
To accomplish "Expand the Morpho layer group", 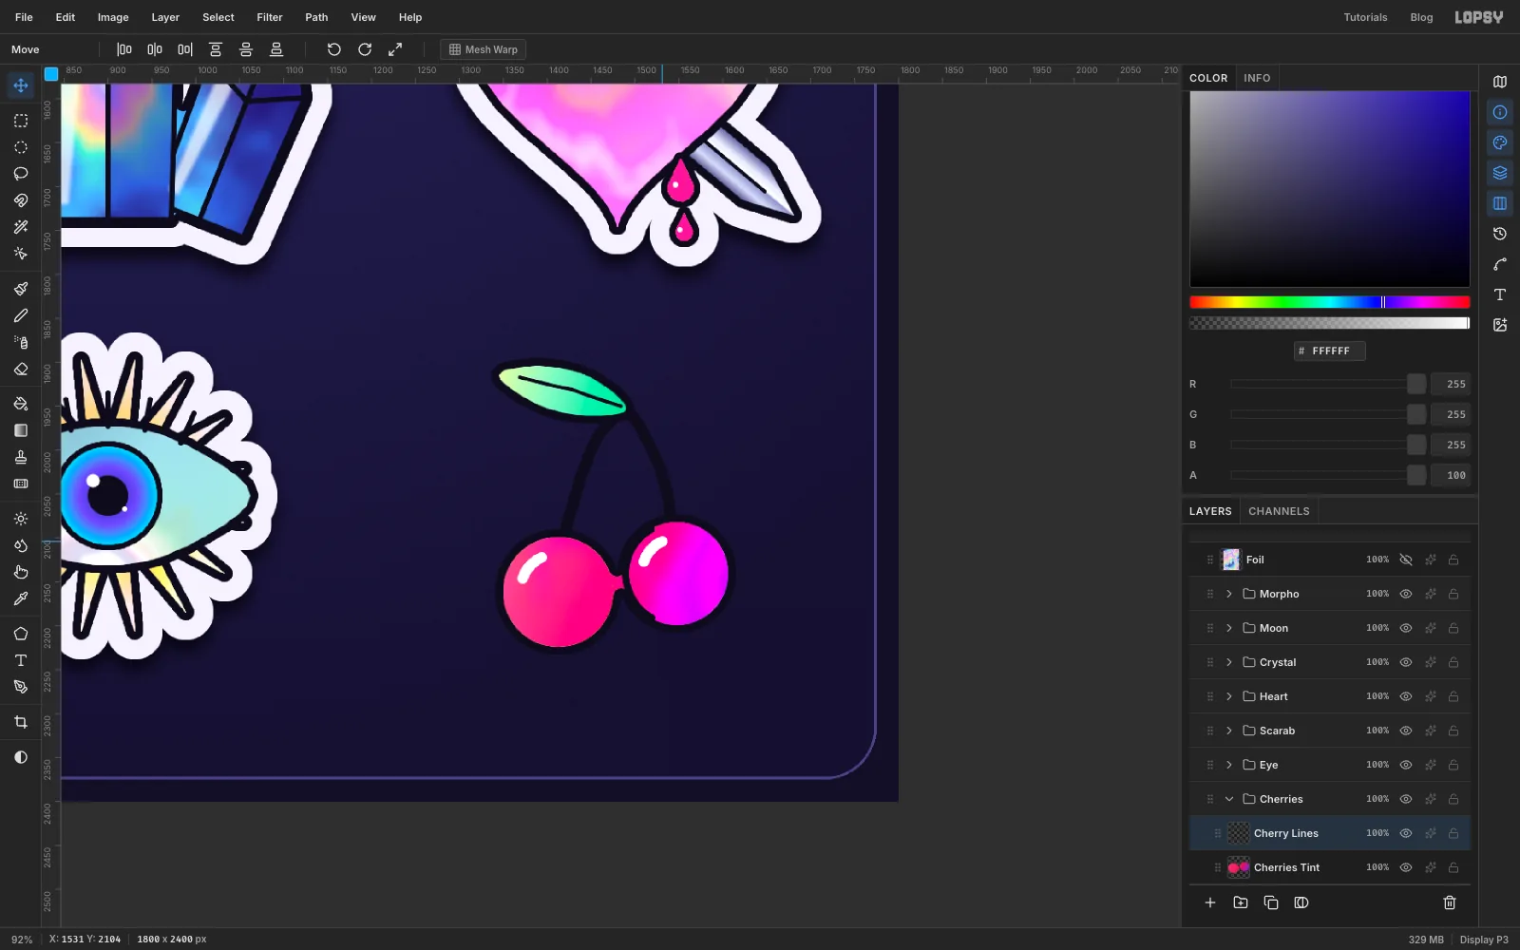I will point(1229,594).
